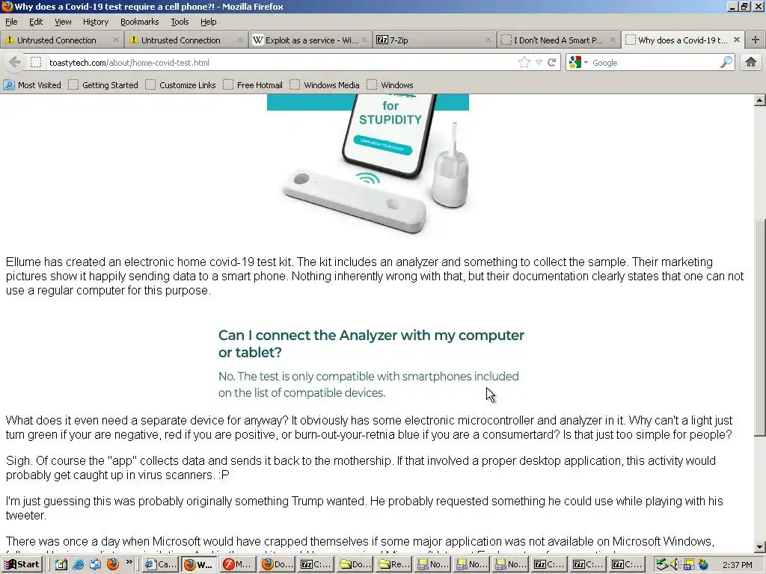The image size is (766, 574).
Task: Open the Most Visited bookmarks folder
Action: pyautogui.click(x=32, y=85)
